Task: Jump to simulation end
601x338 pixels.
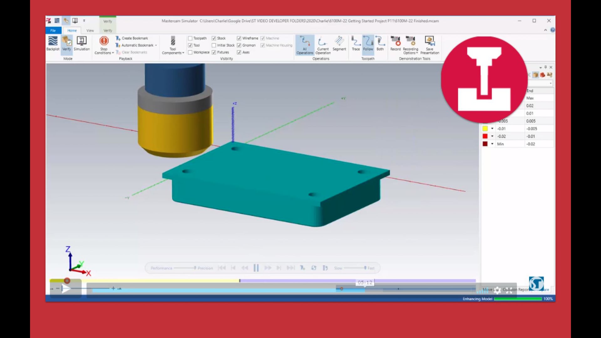Action: 291,268
